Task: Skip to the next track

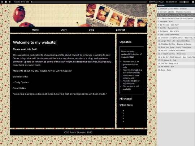Action: pos(10,2)
